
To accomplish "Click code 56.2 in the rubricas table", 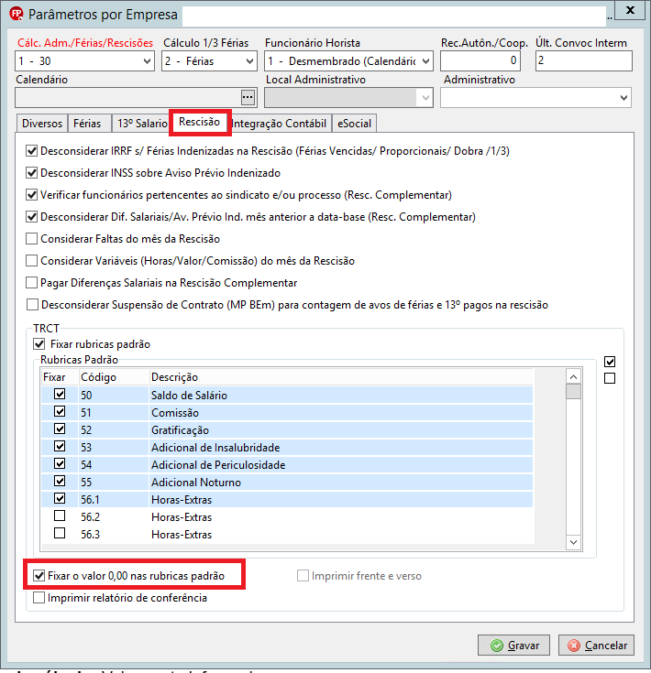I will (90, 517).
